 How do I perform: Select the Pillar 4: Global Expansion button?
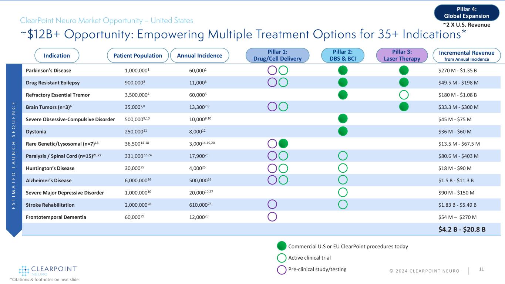pos(467,12)
